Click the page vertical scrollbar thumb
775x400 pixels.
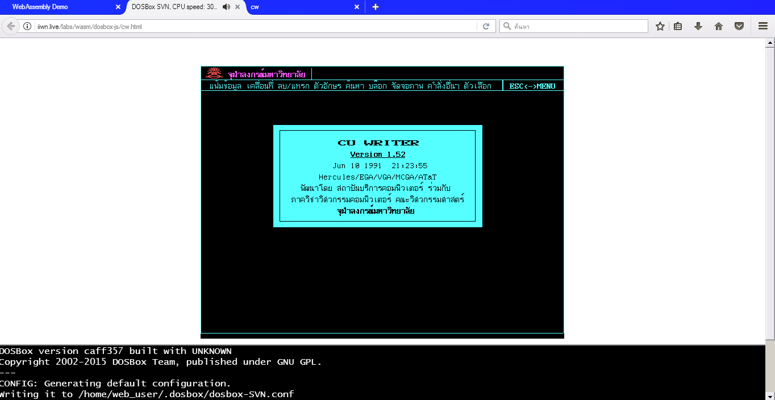[x=770, y=193]
